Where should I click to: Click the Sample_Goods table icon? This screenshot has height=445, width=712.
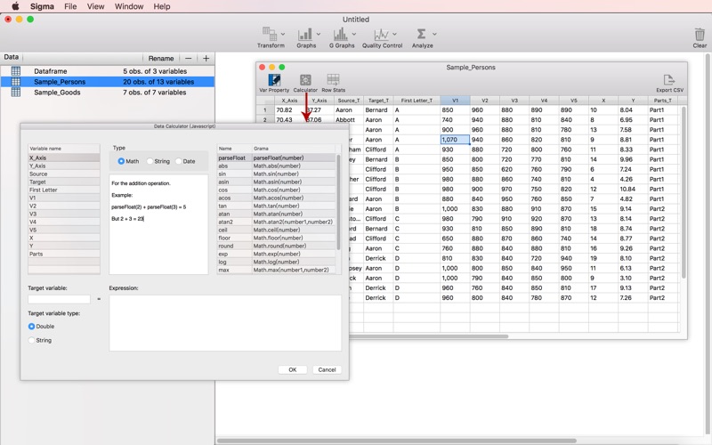(x=16, y=93)
